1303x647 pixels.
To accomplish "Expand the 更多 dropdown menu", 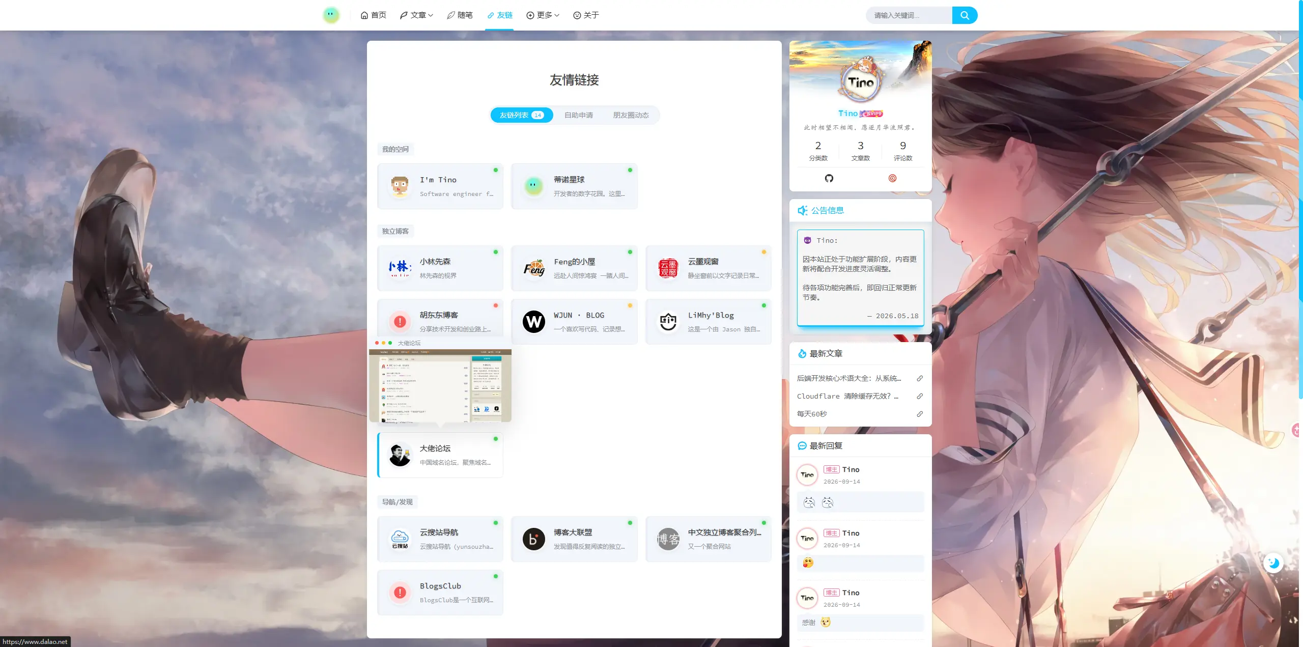I will click(543, 15).
